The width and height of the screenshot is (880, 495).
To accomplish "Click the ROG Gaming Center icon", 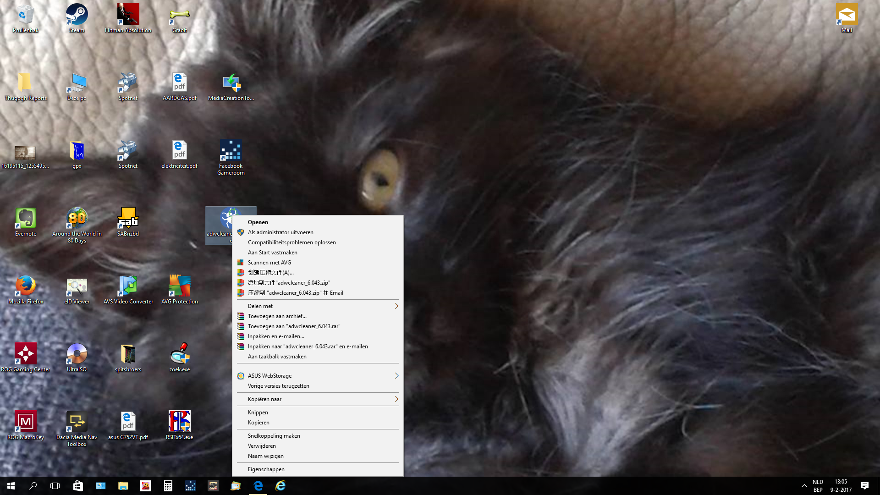I will (x=26, y=358).
